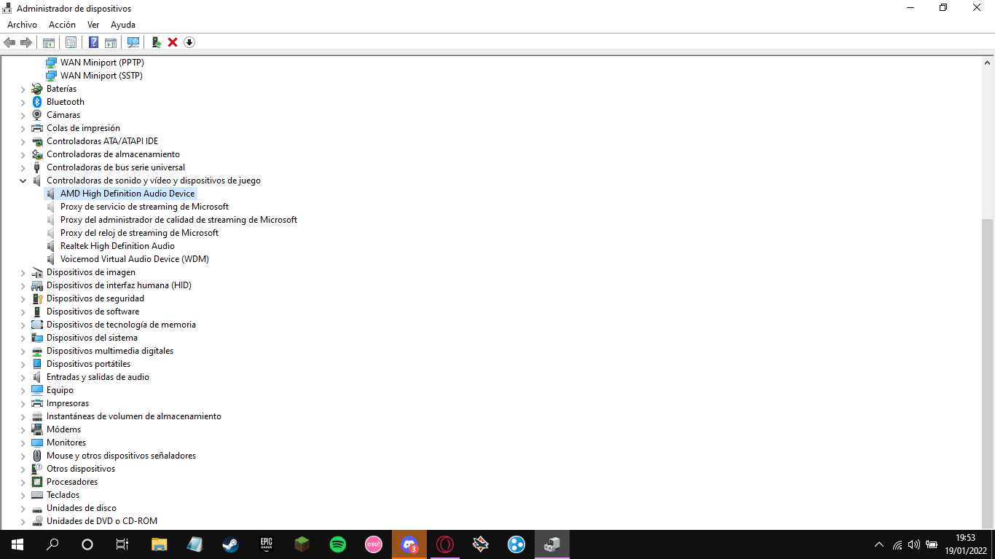
Task: Expand the Procesadores category
Action: (x=23, y=482)
